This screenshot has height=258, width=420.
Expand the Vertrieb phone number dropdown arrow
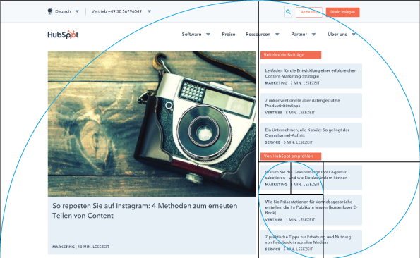pyautogui.click(x=150, y=11)
